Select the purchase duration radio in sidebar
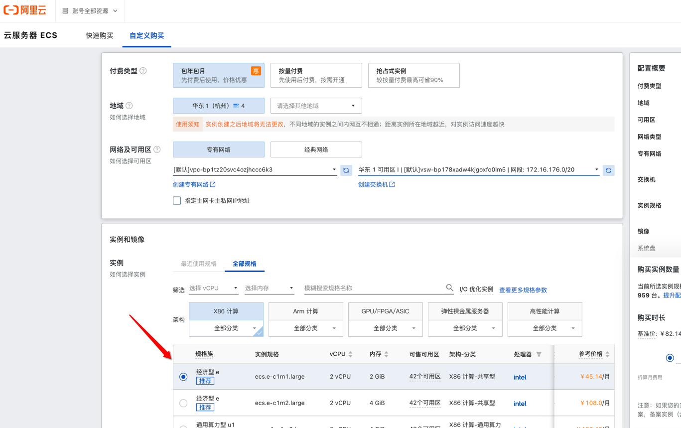 coord(670,358)
